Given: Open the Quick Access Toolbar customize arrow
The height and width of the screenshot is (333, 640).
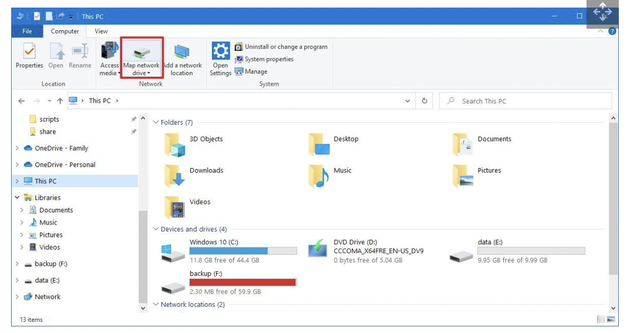Looking at the screenshot, I should click(71, 17).
